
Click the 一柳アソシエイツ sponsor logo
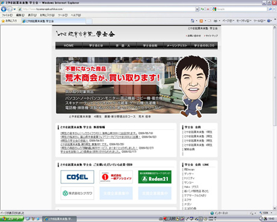[116, 177]
